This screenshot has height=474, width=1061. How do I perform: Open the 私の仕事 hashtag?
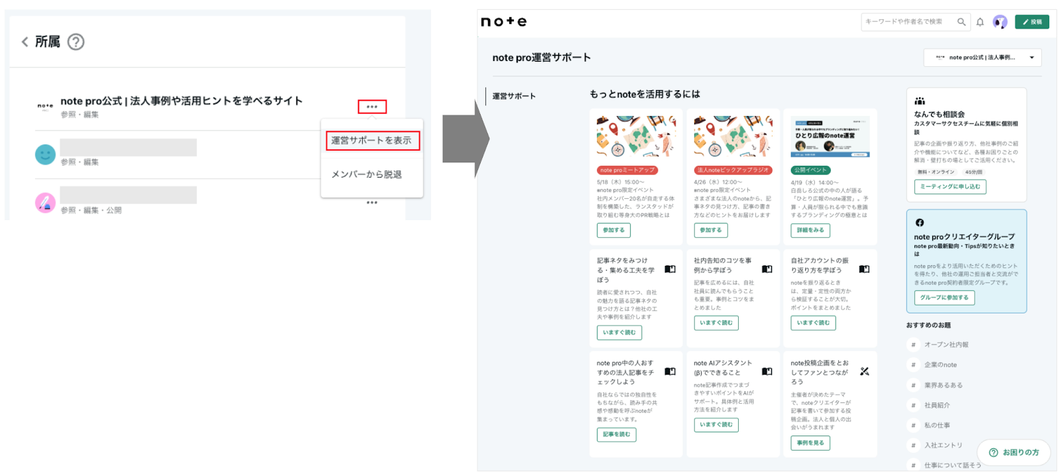coord(937,425)
